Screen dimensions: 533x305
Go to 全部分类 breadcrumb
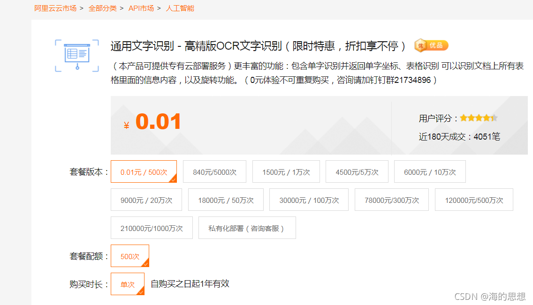(103, 8)
